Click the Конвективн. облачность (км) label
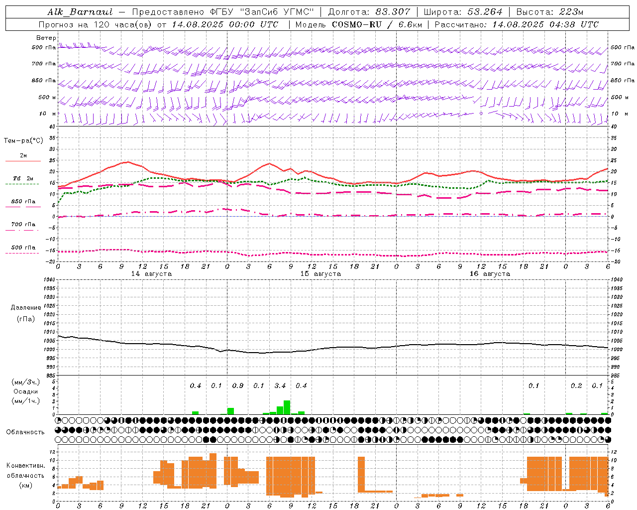The width and height of the screenshot is (637, 510). 25,476
